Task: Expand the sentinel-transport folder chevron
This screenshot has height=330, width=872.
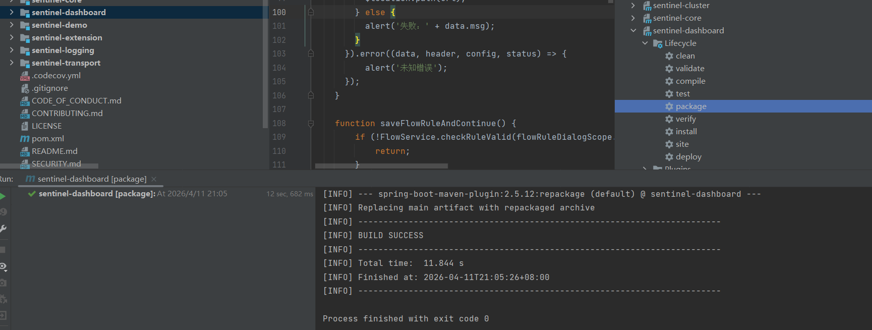Action: point(11,63)
